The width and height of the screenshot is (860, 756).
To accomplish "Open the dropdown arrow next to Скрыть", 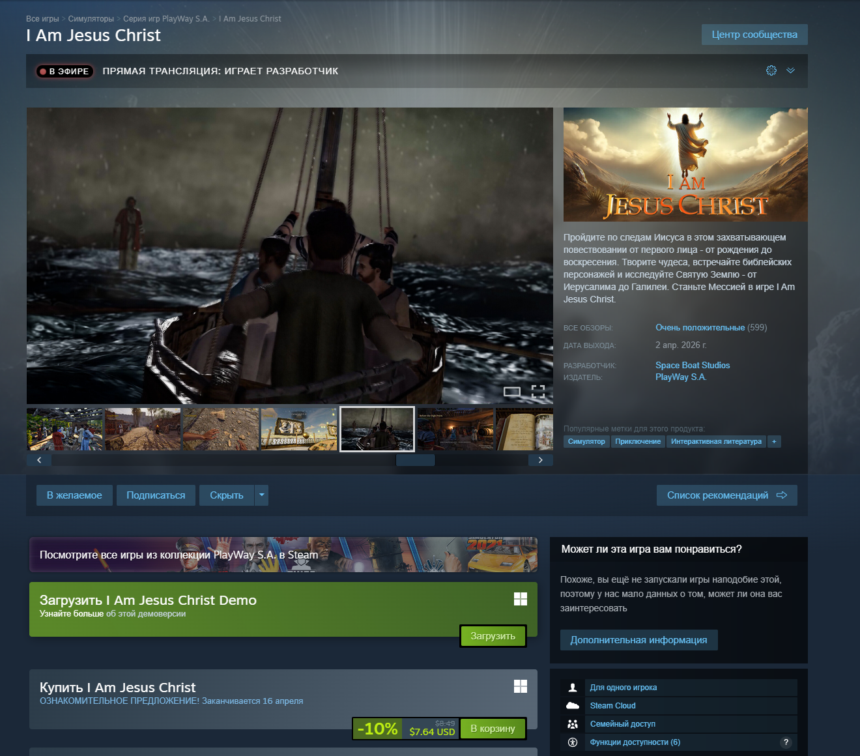I will (x=261, y=495).
